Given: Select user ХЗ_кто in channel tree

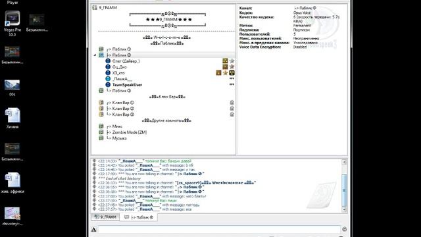Looking at the screenshot, I should [x=118, y=73].
